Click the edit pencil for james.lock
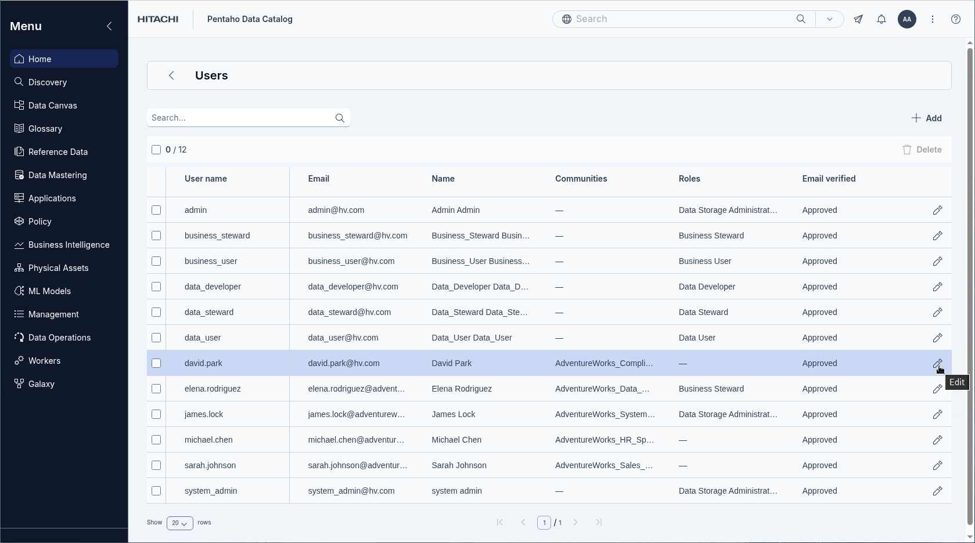975x543 pixels. [937, 414]
